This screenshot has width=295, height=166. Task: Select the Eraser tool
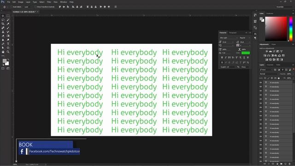(3, 36)
